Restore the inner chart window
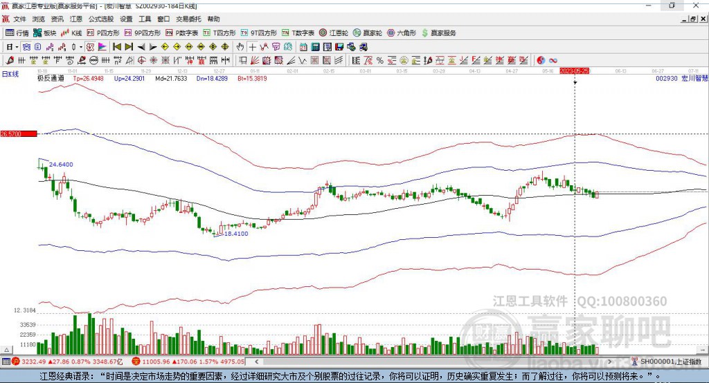 [693, 19]
